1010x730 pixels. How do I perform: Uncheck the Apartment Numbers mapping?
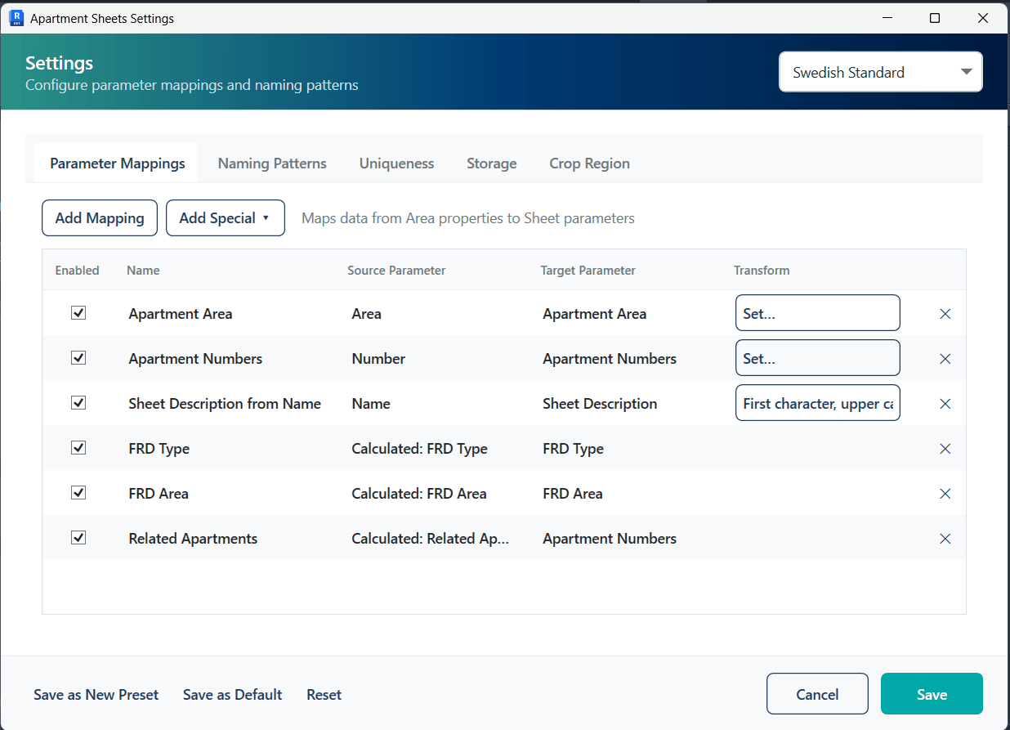78,358
